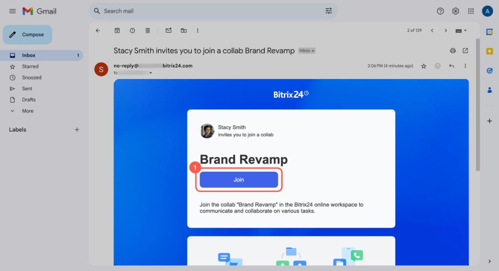The width and height of the screenshot is (499, 271).
Task: Click the Move to folder icon
Action: tap(183, 31)
